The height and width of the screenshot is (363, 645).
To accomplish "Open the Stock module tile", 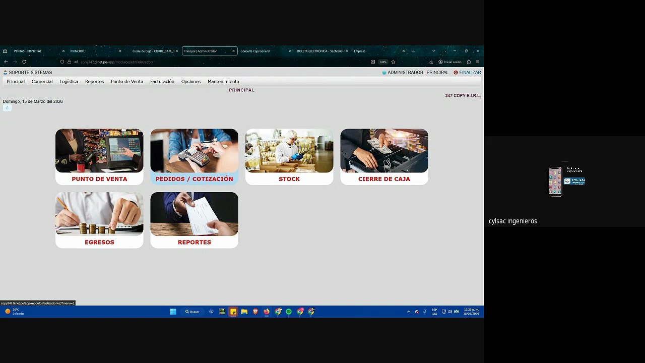I will [289, 157].
